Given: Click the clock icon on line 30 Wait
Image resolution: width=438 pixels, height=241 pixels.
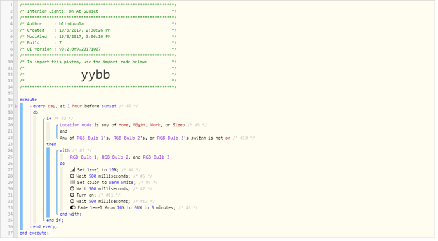Looking at the screenshot, I should point(72,188).
